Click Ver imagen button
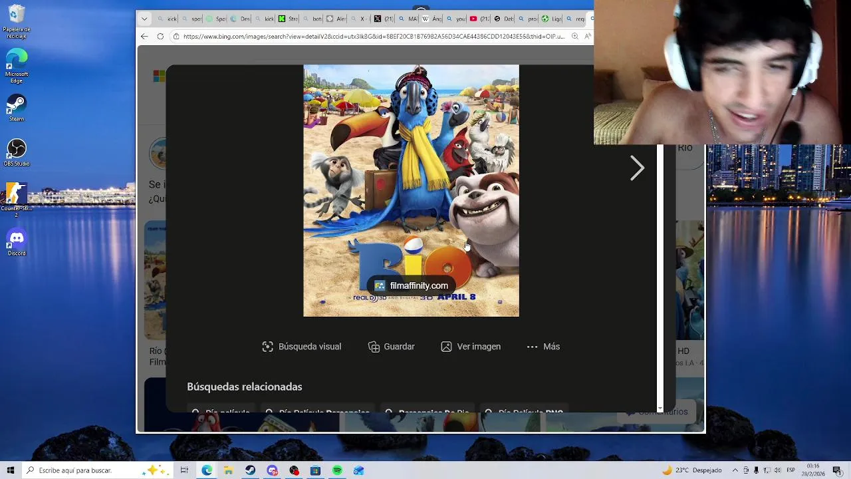 click(x=471, y=347)
